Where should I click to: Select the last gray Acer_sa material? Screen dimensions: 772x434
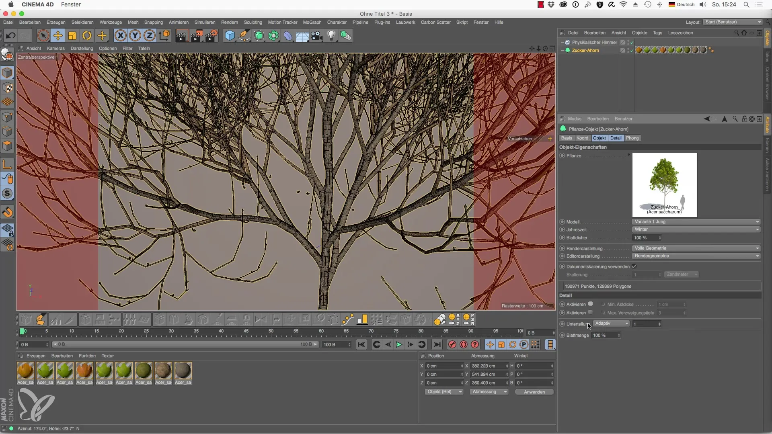[x=183, y=371]
